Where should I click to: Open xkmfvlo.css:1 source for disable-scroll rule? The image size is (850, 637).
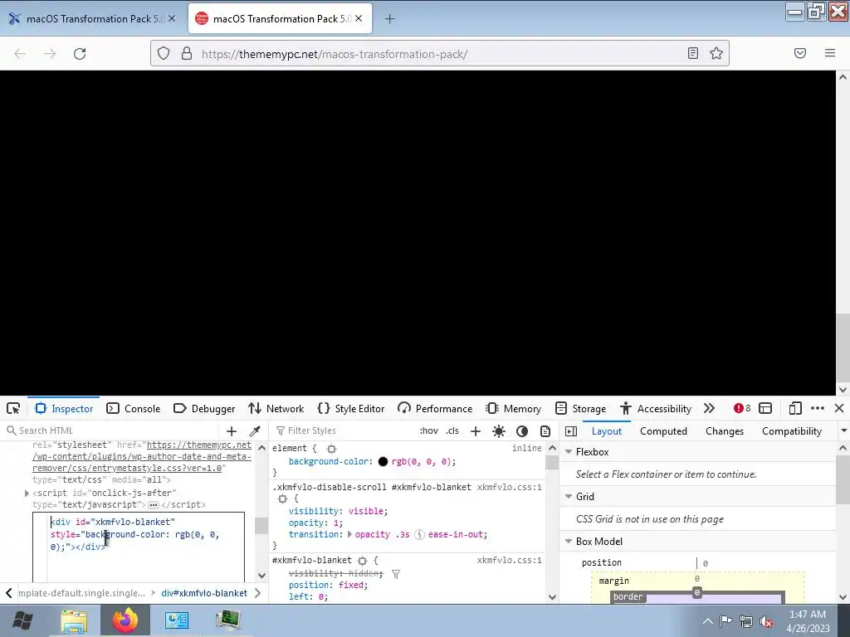pos(509,487)
